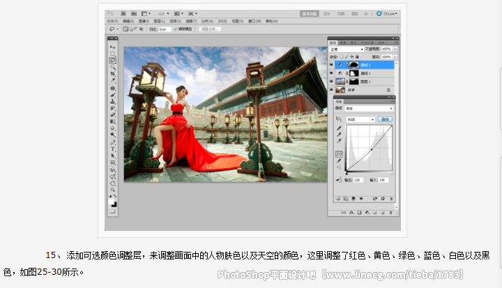The image size is (502, 288).
Task: Select the Eyedropper tool in toolbox
Action: click(113, 81)
